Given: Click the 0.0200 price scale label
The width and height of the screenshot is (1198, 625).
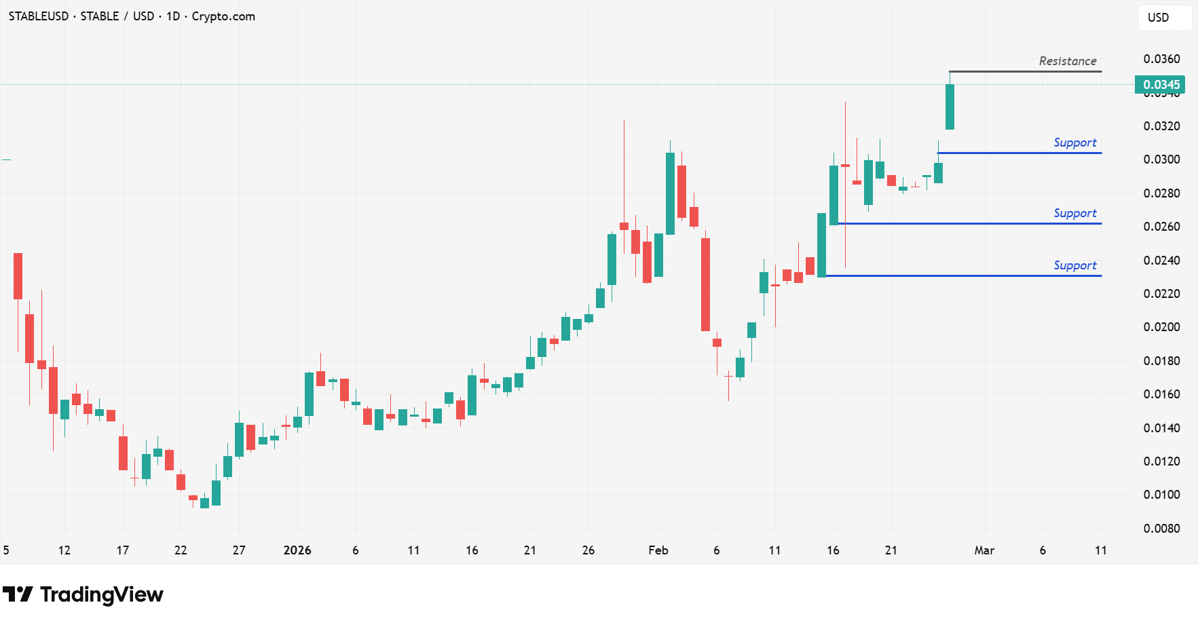Looking at the screenshot, I should (x=1161, y=327).
